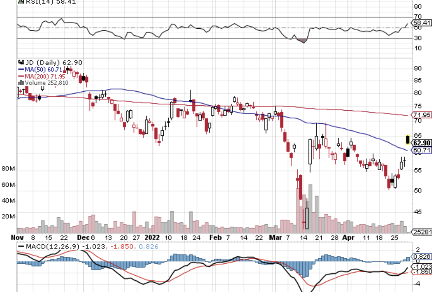This screenshot has width=434, height=292.
Task: Click the Dec label on date axis
Action: 82,236
